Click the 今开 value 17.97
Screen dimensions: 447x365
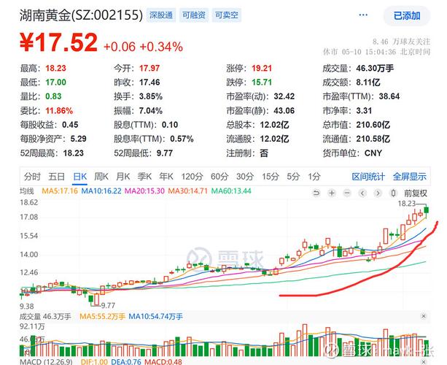coord(149,68)
